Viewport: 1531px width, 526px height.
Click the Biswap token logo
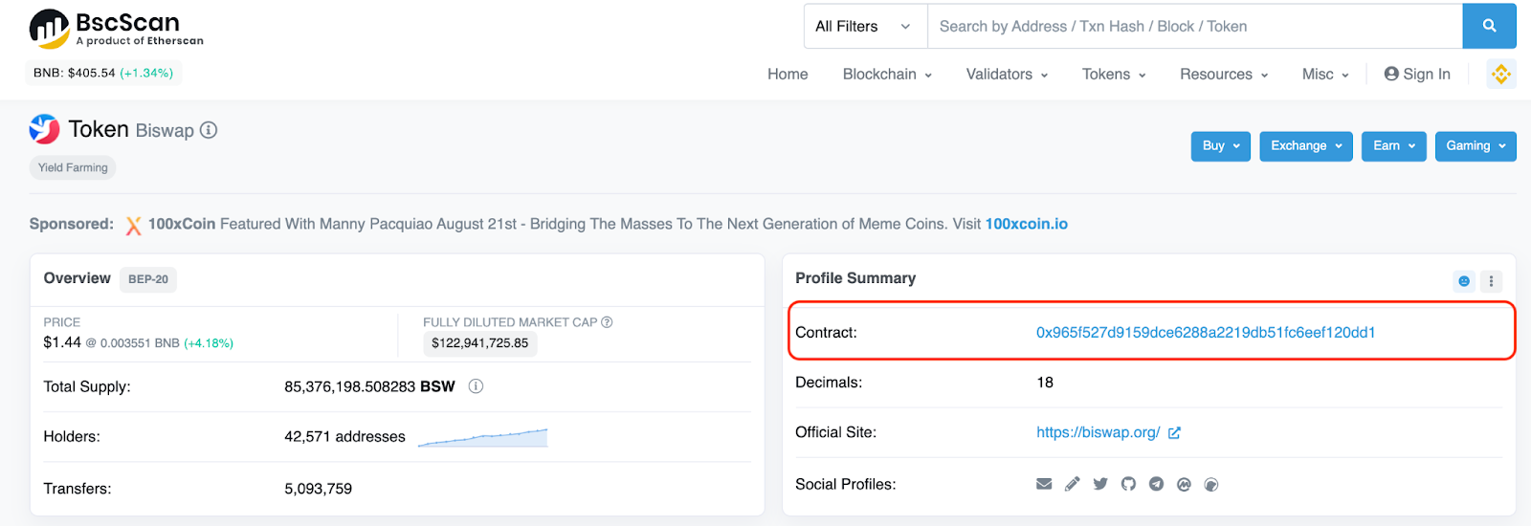(x=44, y=129)
